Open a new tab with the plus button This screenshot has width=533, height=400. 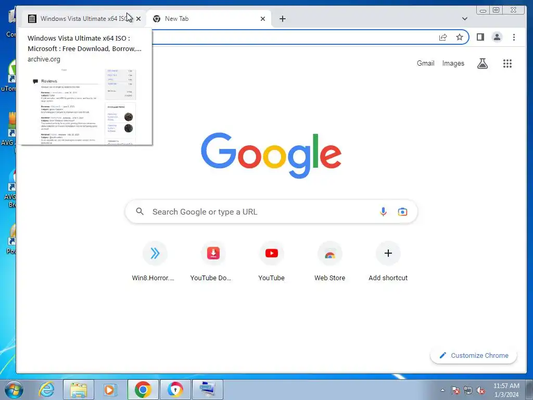(283, 19)
